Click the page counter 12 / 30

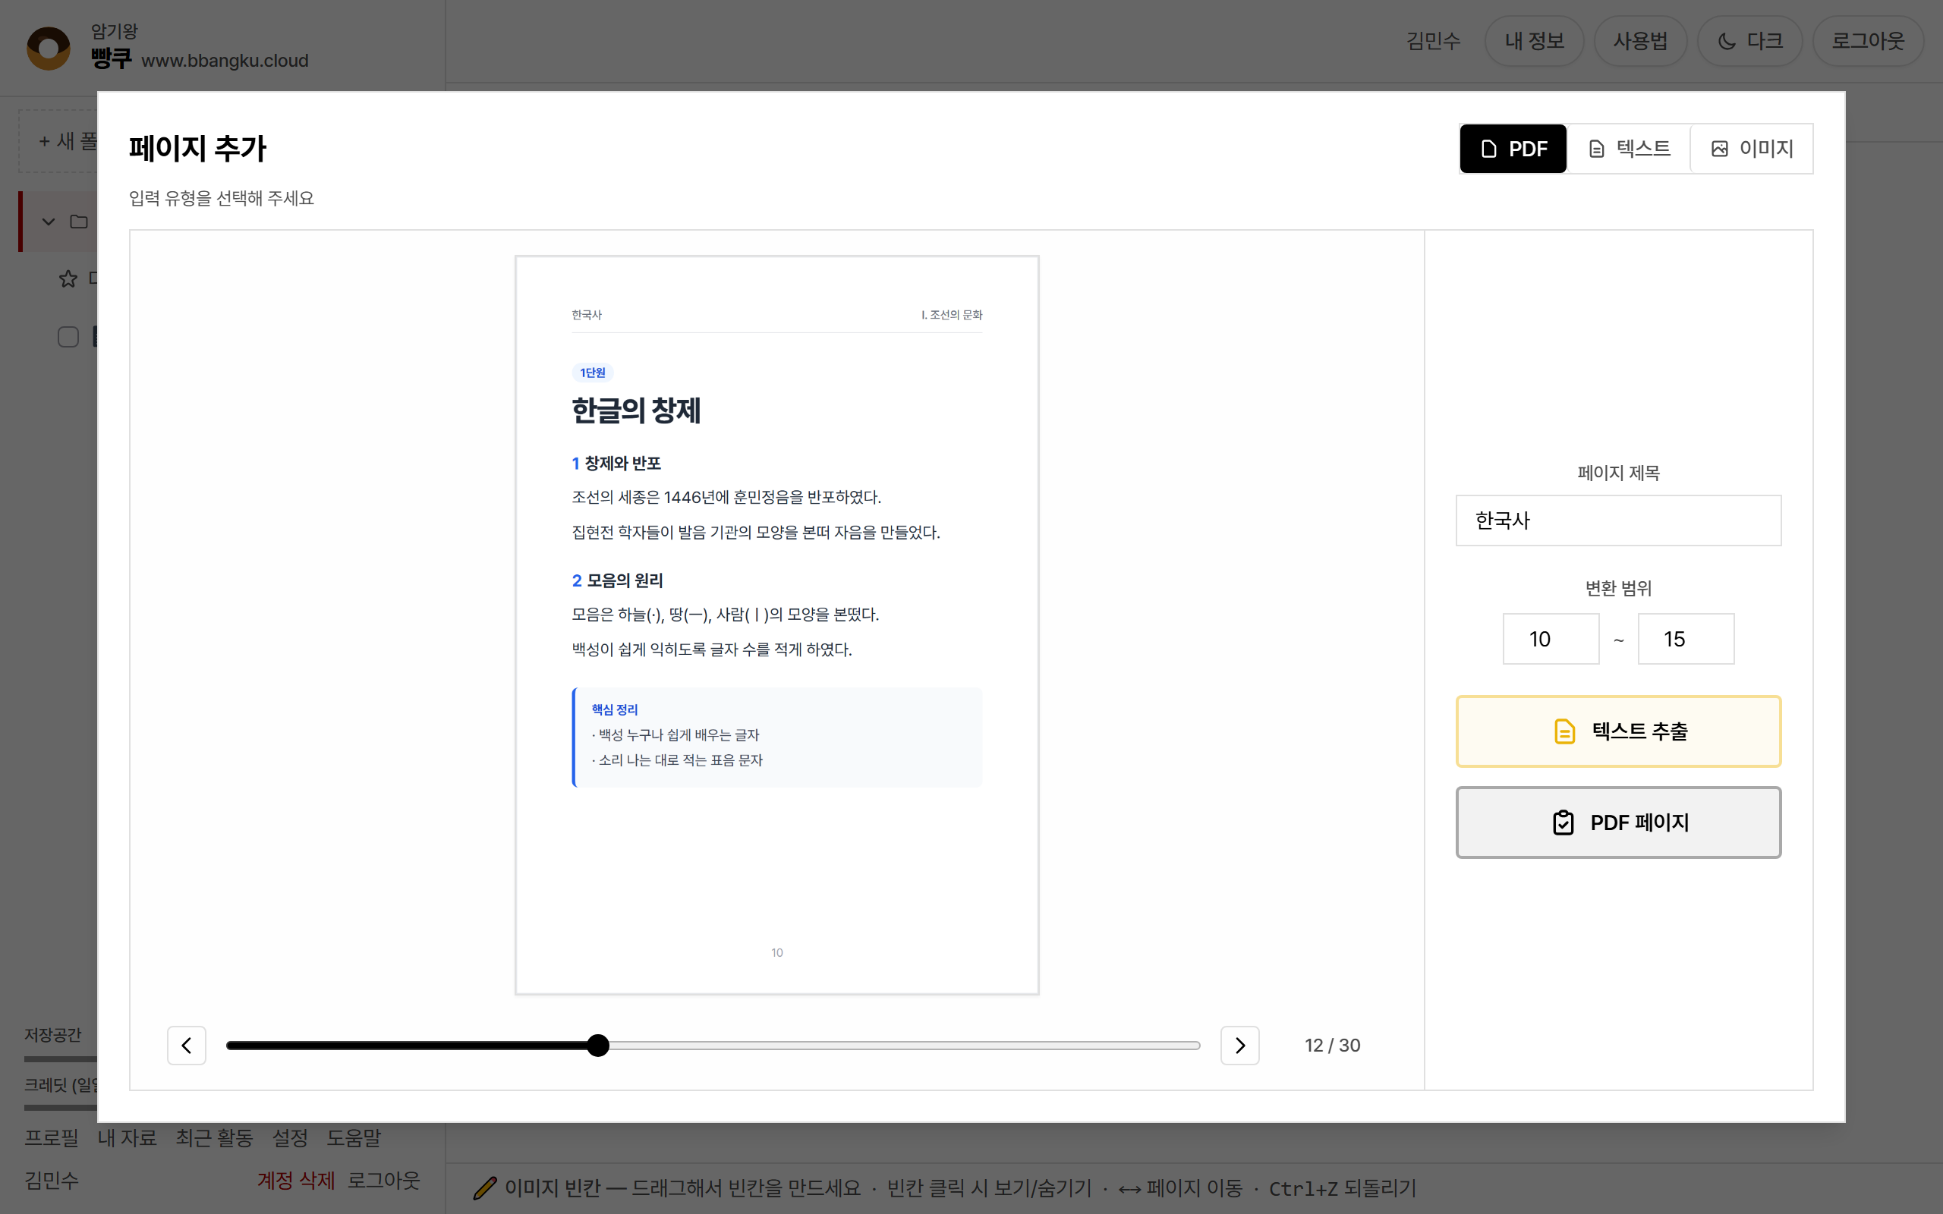(x=1332, y=1046)
